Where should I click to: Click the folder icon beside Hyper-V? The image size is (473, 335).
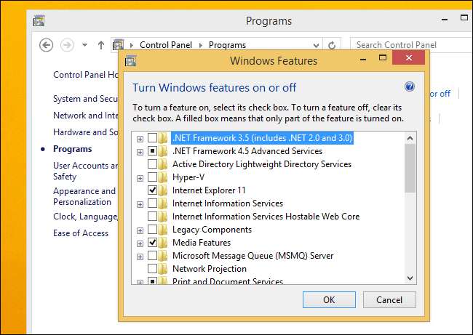[164, 177]
